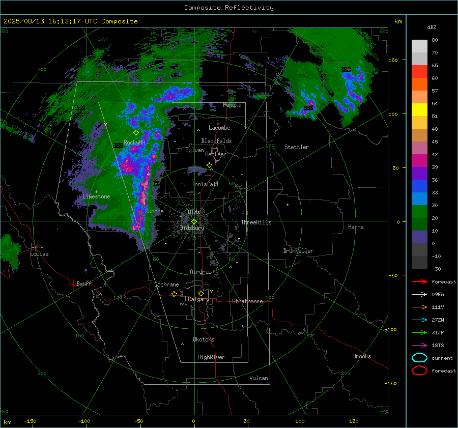Click the dBZ legend heading
This screenshot has width=458, height=428.
pos(432,27)
